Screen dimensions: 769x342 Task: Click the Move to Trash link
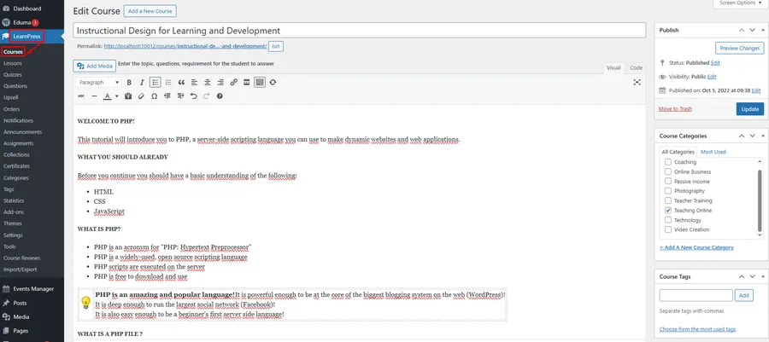pos(675,109)
